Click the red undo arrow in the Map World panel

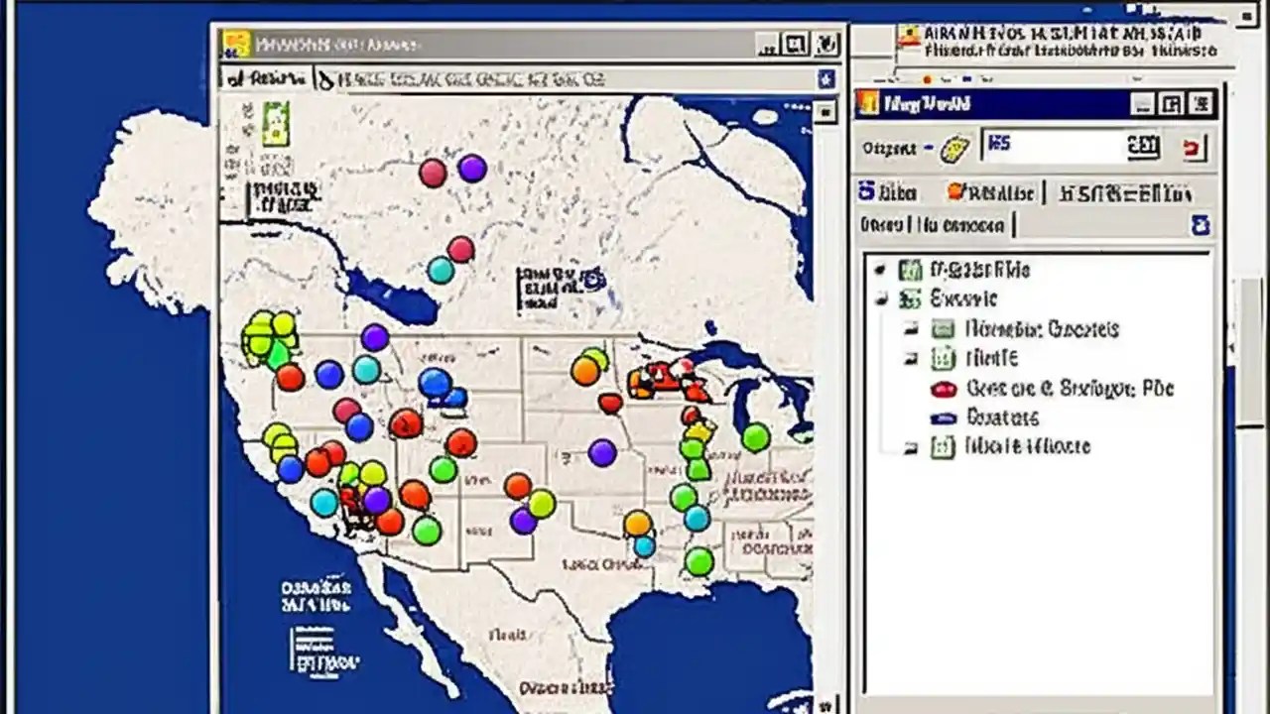point(1192,147)
